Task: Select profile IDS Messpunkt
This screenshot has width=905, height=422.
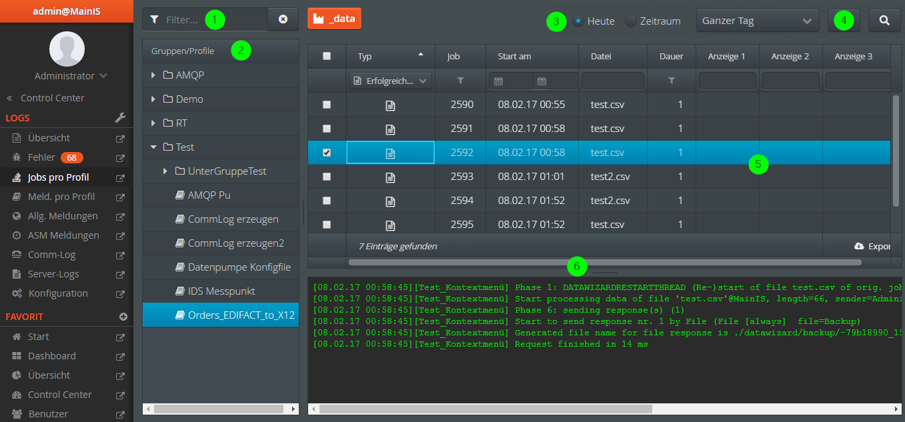Action: tap(221, 291)
